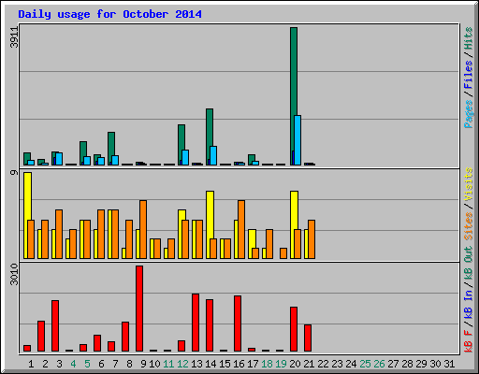Click day 24 on the x-axis
Viewport: 479px width, 374px height.
tap(351, 364)
